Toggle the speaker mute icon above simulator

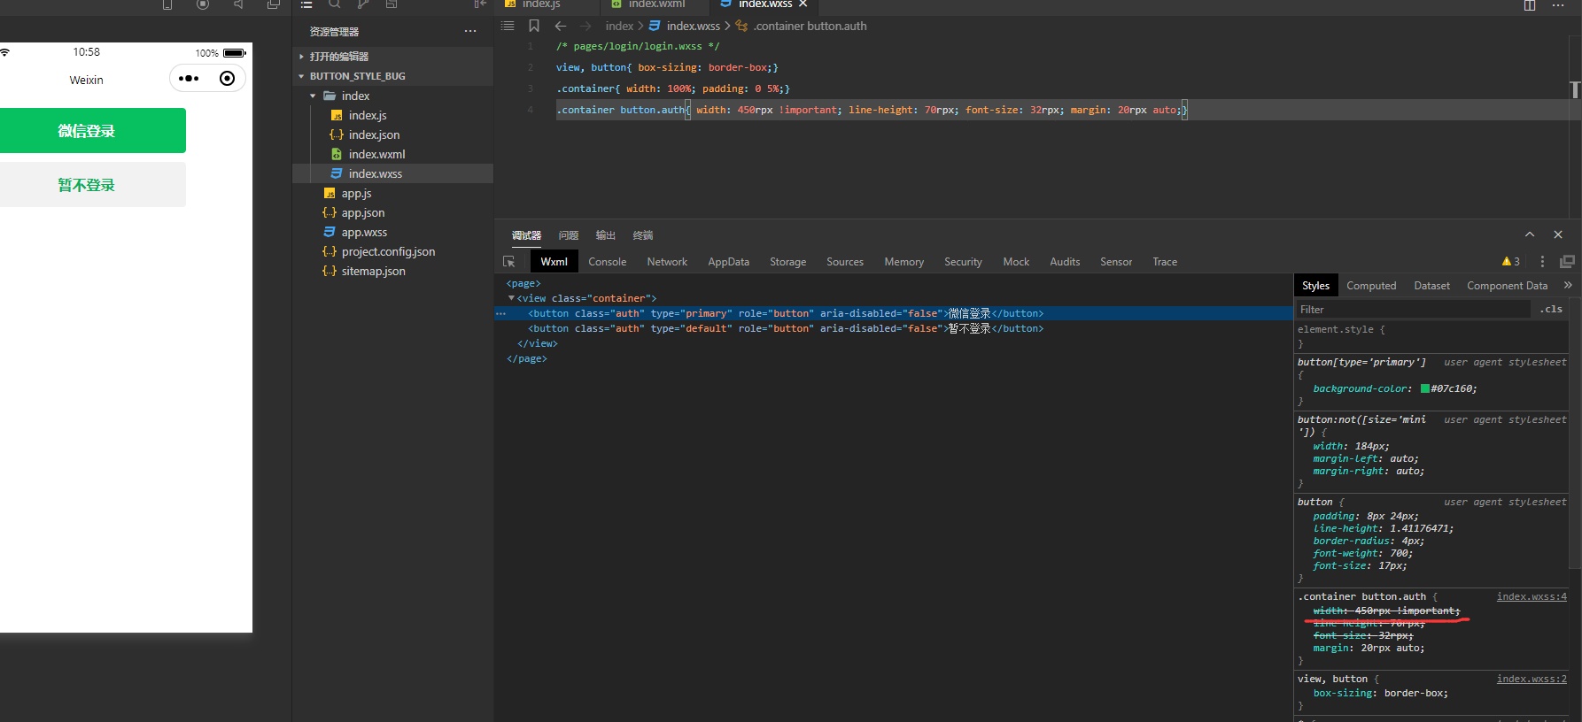[x=238, y=4]
